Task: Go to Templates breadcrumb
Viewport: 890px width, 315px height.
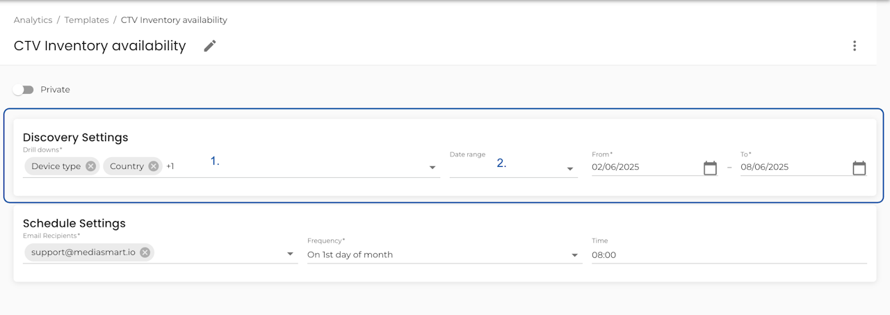Action: pyautogui.click(x=86, y=20)
